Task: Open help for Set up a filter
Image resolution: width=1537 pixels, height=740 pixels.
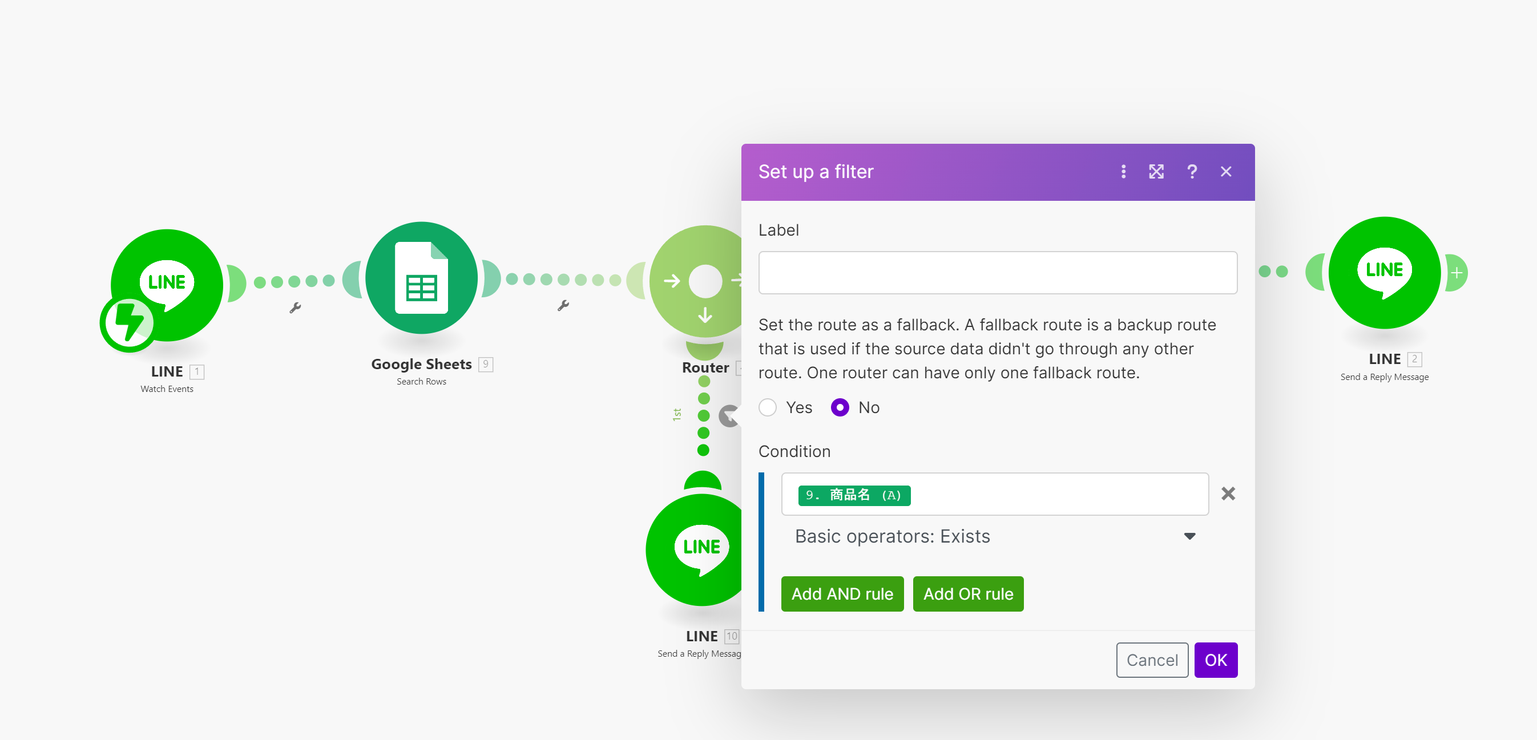Action: coord(1192,172)
